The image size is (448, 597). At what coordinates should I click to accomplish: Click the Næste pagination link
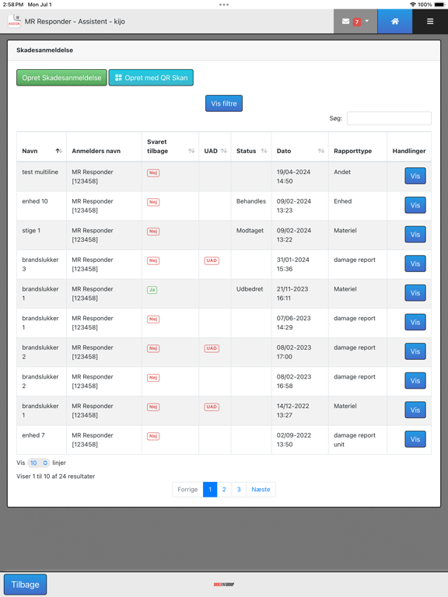261,490
